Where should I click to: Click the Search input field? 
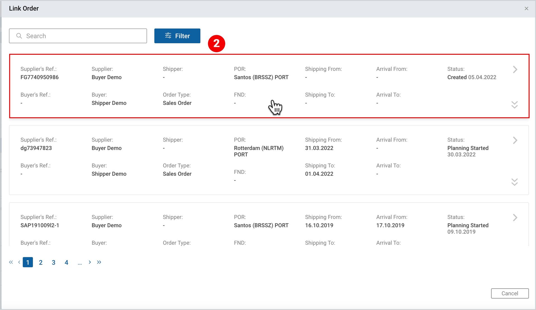78,36
